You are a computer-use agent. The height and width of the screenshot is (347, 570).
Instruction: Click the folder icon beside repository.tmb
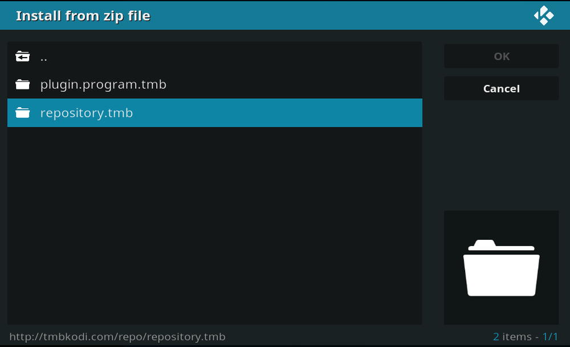(x=23, y=113)
